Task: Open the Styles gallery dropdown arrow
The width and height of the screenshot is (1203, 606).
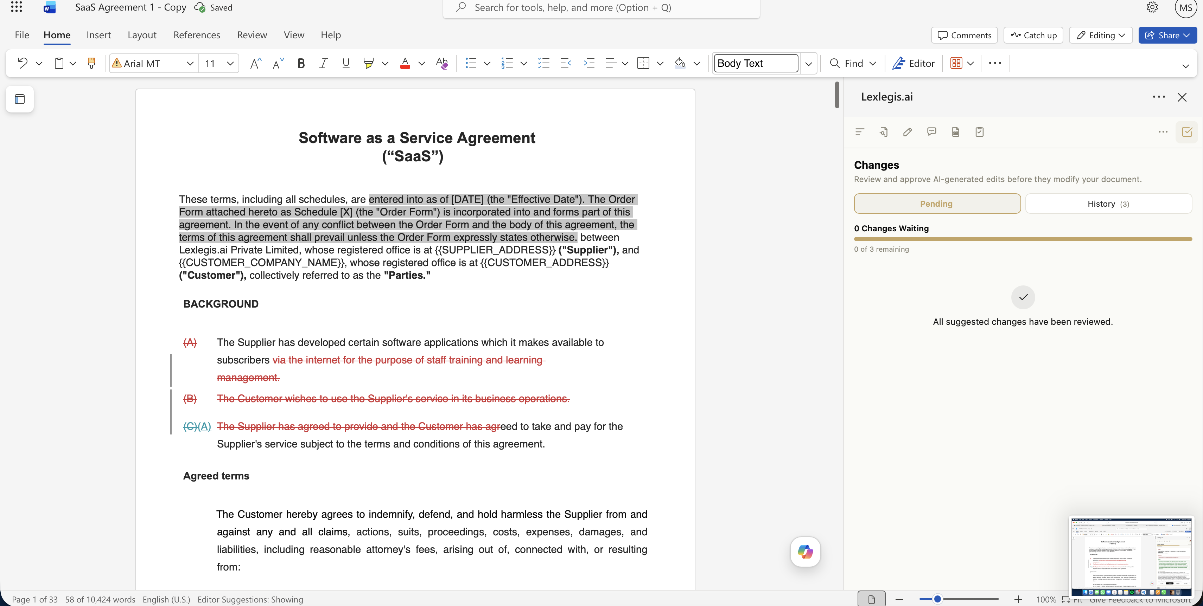Action: (808, 63)
